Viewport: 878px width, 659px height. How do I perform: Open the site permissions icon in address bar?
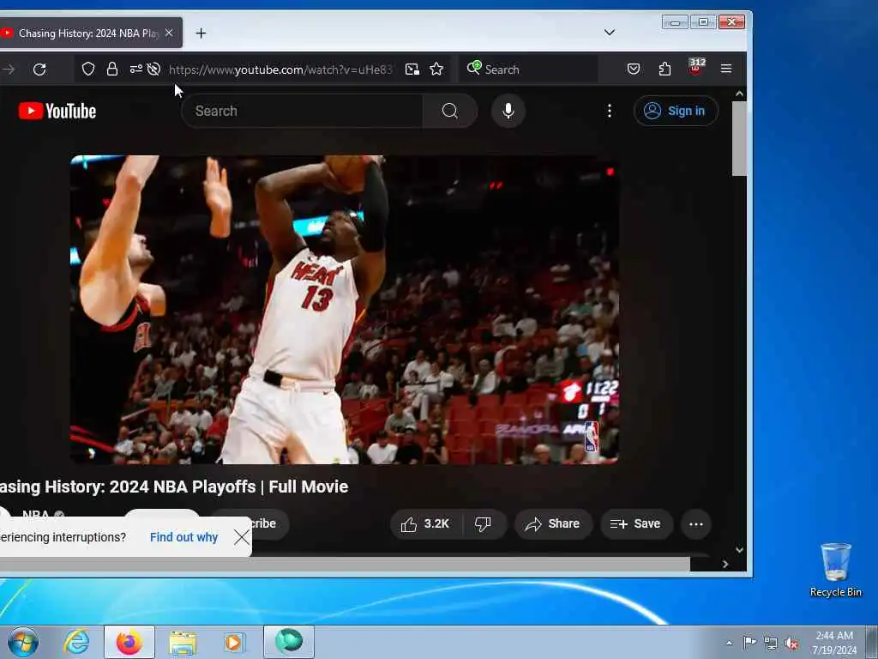click(x=135, y=69)
